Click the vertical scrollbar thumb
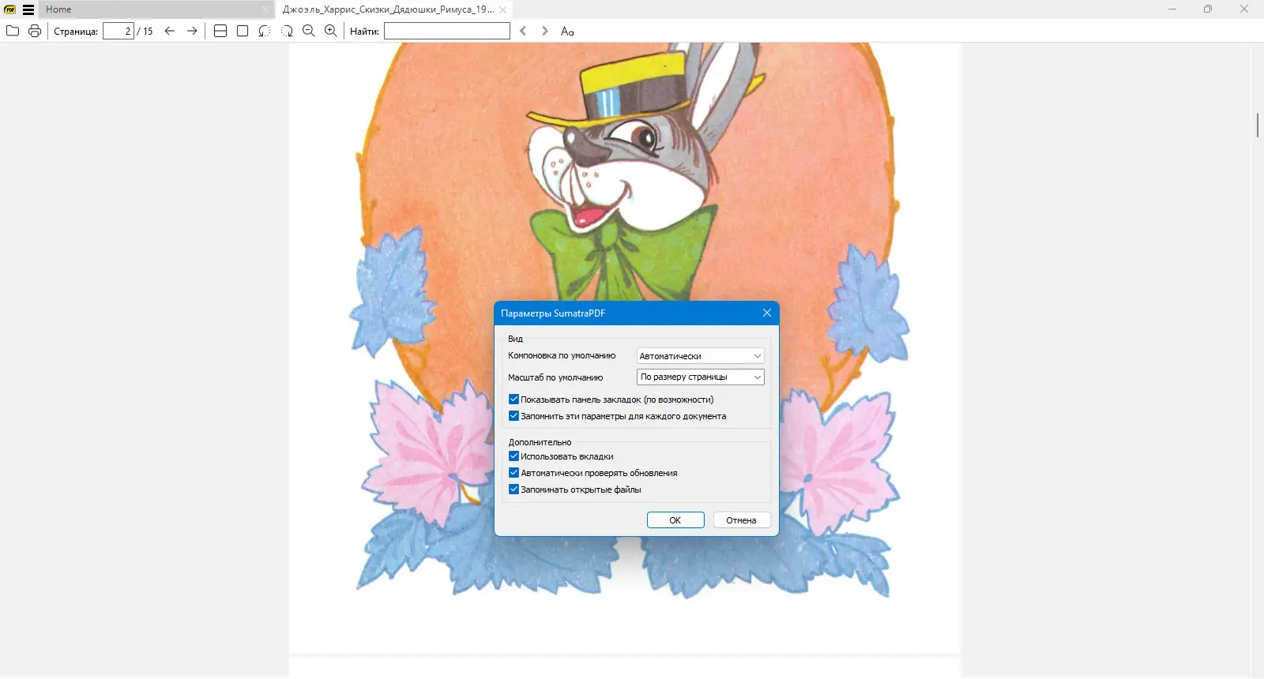 click(x=1257, y=125)
